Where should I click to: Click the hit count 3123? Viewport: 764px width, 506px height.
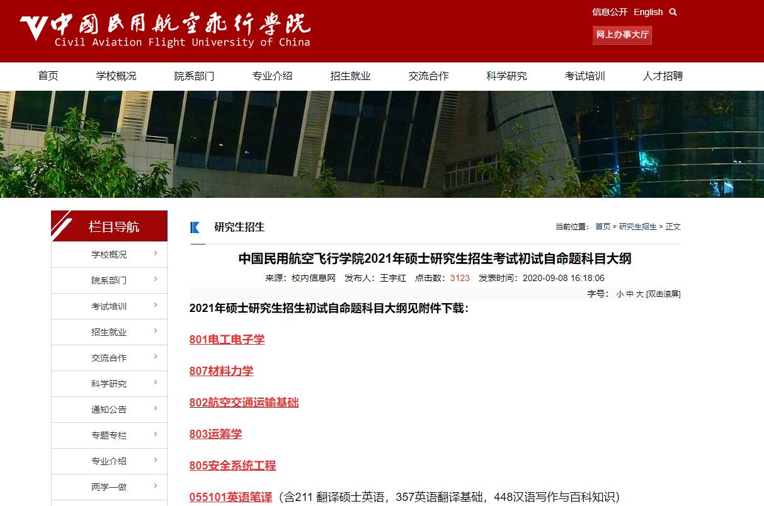click(x=460, y=278)
